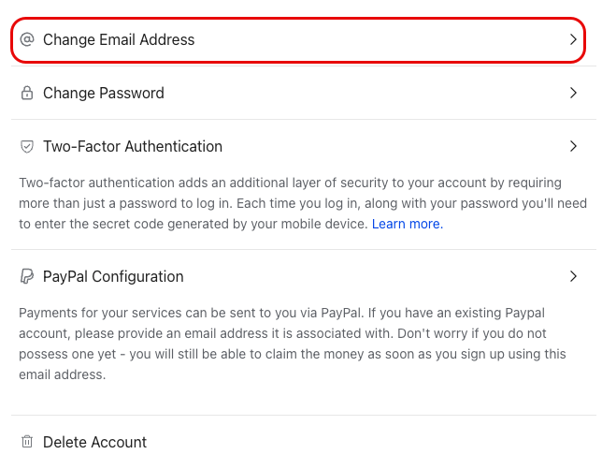This screenshot has height=469, width=602.
Task: Click the @ icon beside Change Email Address
Action: (x=27, y=39)
